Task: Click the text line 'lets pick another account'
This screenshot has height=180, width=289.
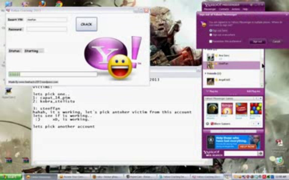Action: [64, 126]
